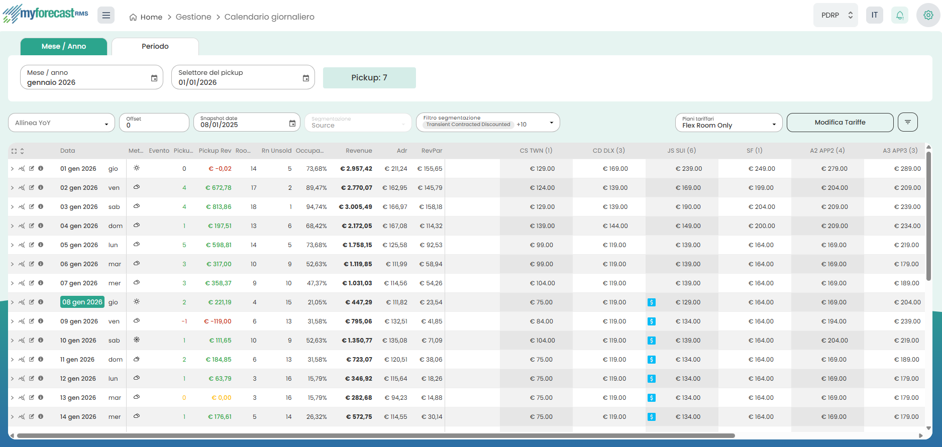Toggle expand/collapse all rows arrows in header

click(22, 151)
